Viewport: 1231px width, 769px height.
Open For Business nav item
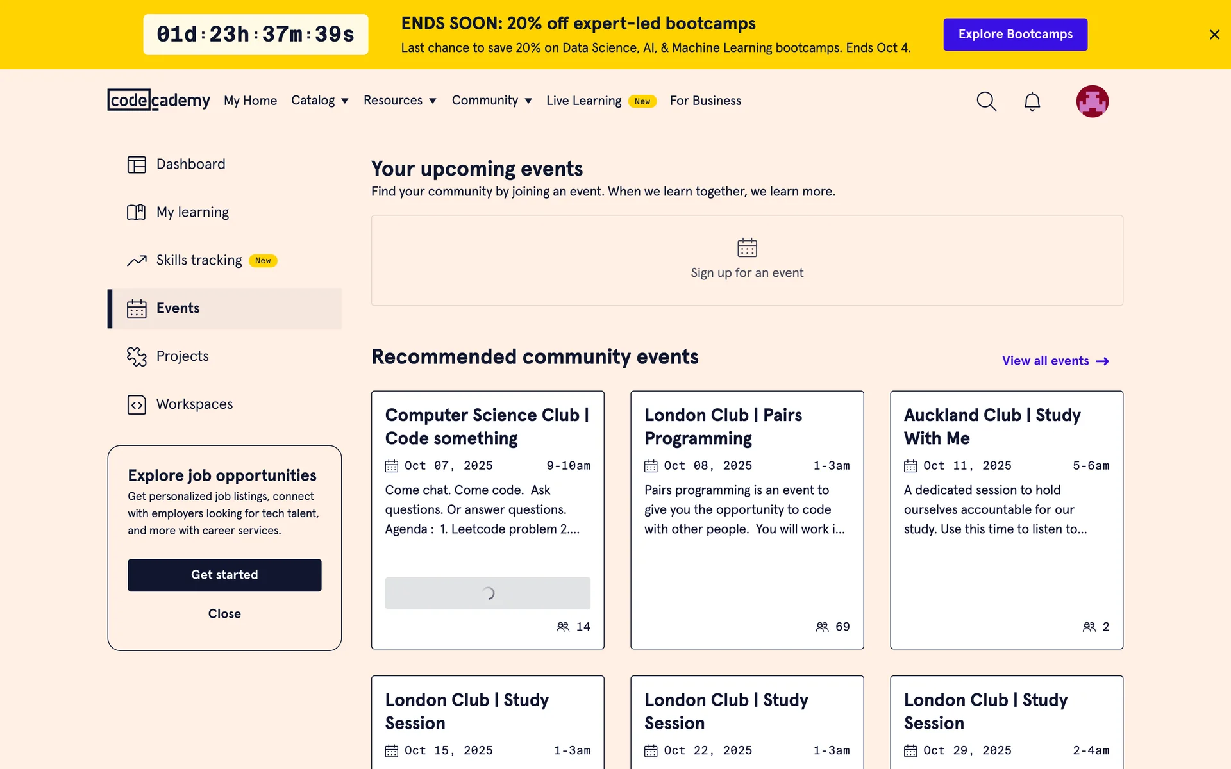point(705,101)
